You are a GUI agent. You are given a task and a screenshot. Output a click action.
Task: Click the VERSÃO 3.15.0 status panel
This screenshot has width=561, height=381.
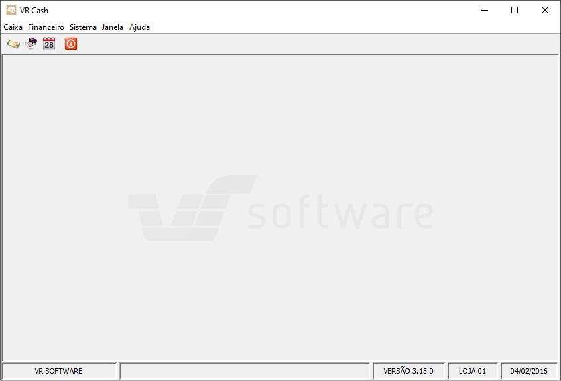408,371
